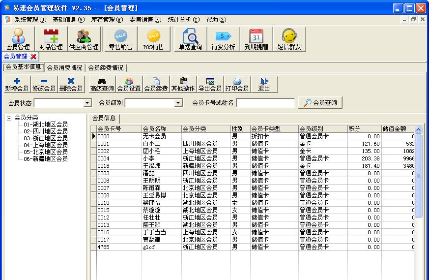Open 供应商管理 from the toolbar
Image resolution: width=429 pixels, height=280 pixels.
pos(84,39)
